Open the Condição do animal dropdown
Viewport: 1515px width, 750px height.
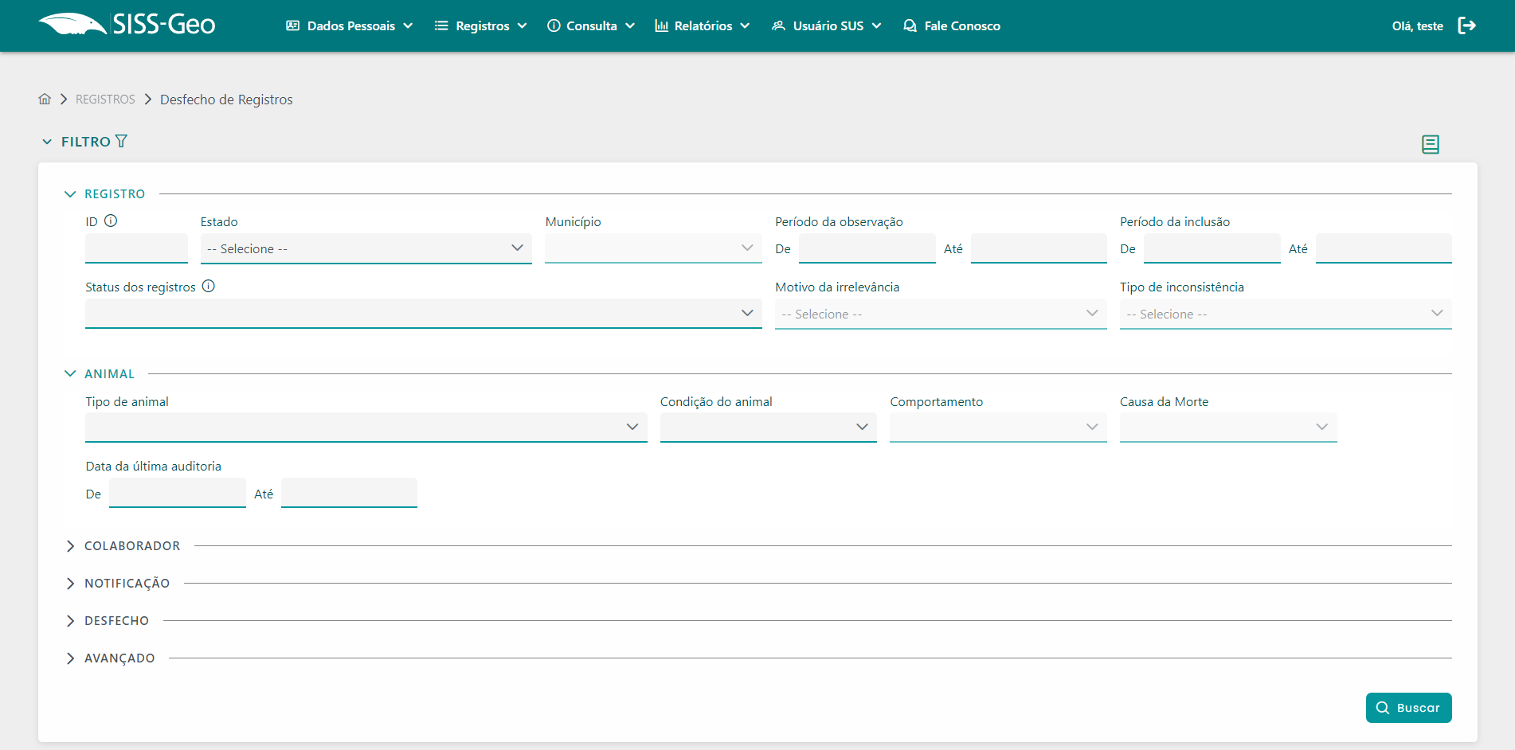pyautogui.click(x=769, y=428)
